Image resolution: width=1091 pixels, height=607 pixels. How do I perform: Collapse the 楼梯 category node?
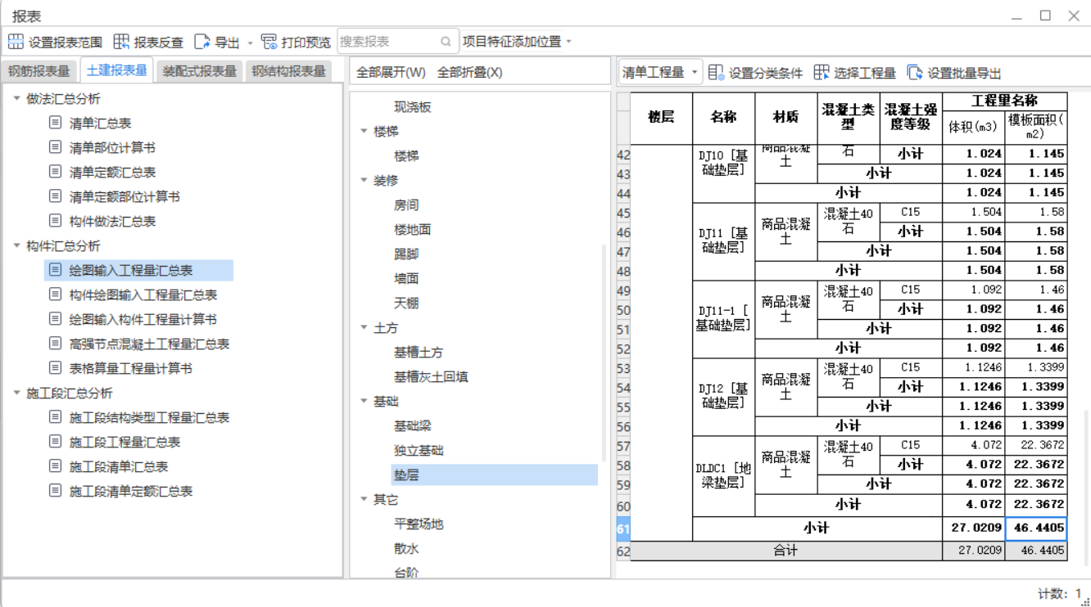[x=364, y=131]
